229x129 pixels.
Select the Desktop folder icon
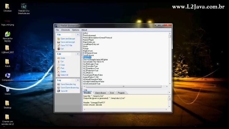(7, 105)
